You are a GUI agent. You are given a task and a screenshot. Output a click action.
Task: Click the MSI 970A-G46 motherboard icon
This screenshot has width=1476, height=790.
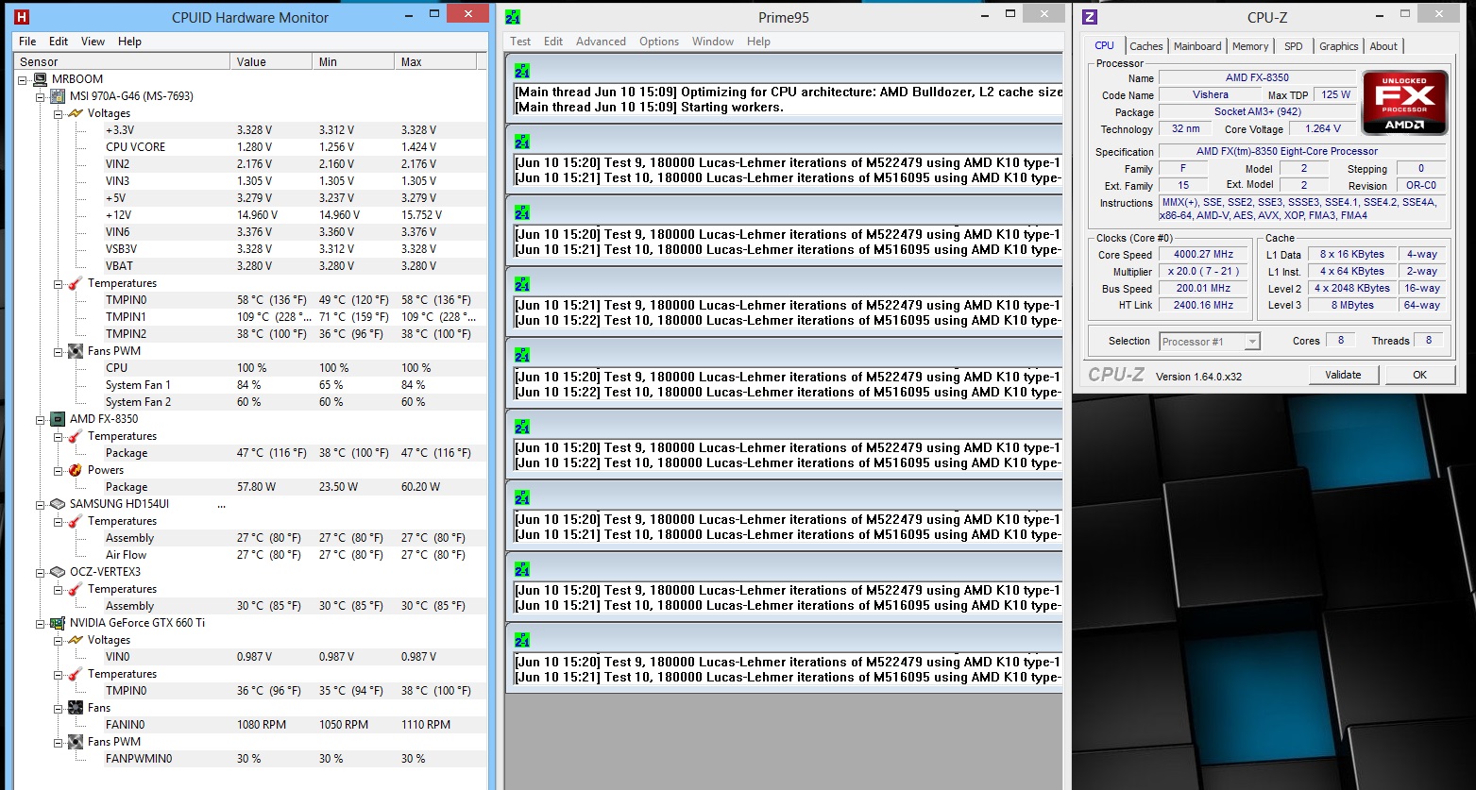click(x=58, y=96)
